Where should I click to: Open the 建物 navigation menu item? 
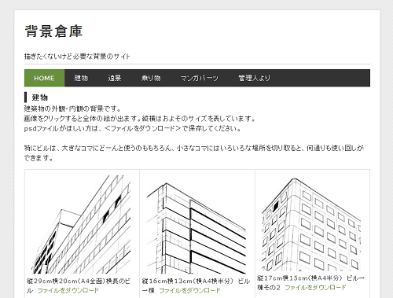(x=81, y=78)
